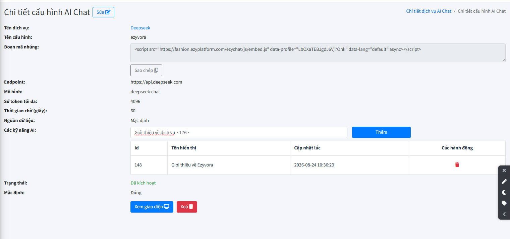Screen dimensions: 510x239
Task: Click the textarea resize handle corner
Action: (x=503, y=60)
